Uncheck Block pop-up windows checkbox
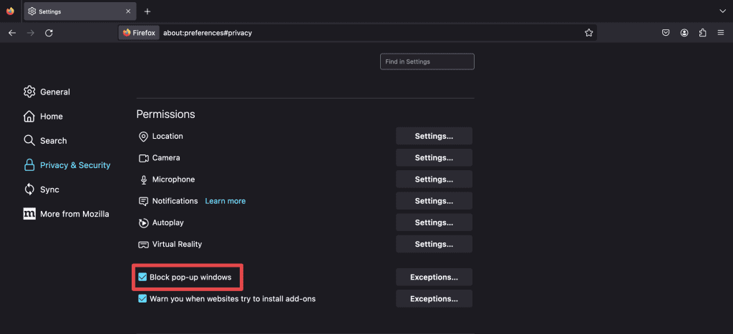Image resolution: width=733 pixels, height=334 pixels. [142, 277]
